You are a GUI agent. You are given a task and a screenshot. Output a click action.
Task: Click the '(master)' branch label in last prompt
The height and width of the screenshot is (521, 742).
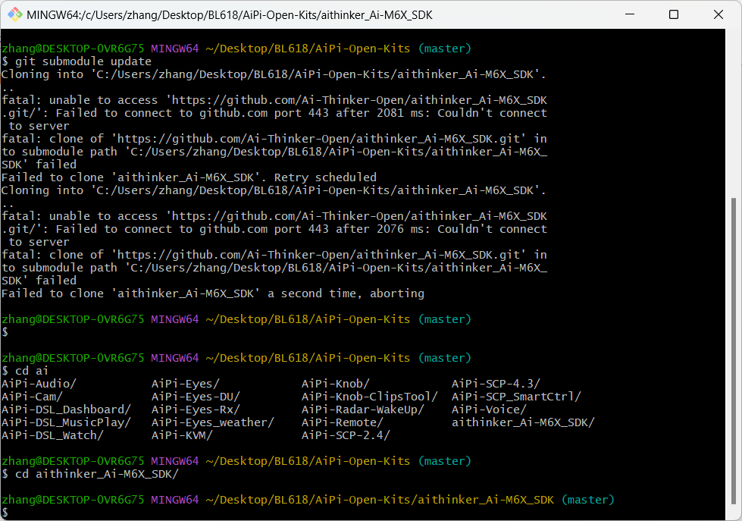point(587,500)
